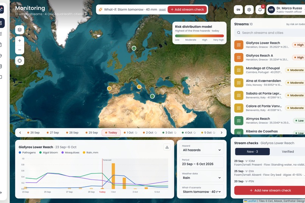Screen dimensions: 305x203
Task: Click the orange stream icon for Giofyros Reach A
Action: pos(239,57)
